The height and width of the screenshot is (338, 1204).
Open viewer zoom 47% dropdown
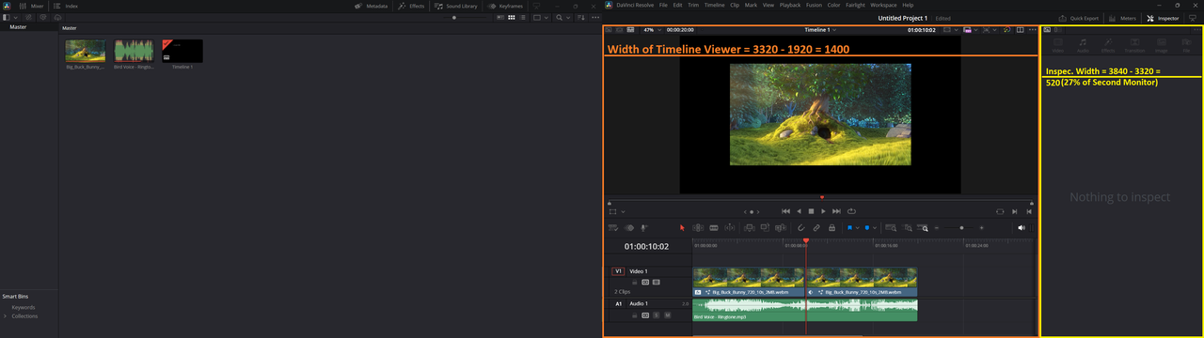click(653, 30)
